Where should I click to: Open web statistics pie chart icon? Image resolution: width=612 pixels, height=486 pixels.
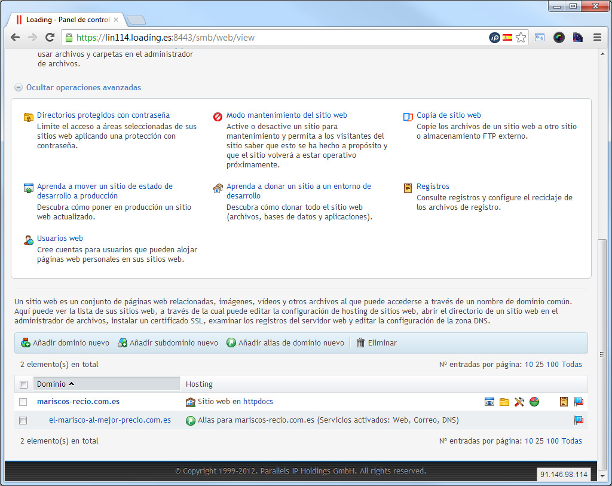pyautogui.click(x=534, y=402)
